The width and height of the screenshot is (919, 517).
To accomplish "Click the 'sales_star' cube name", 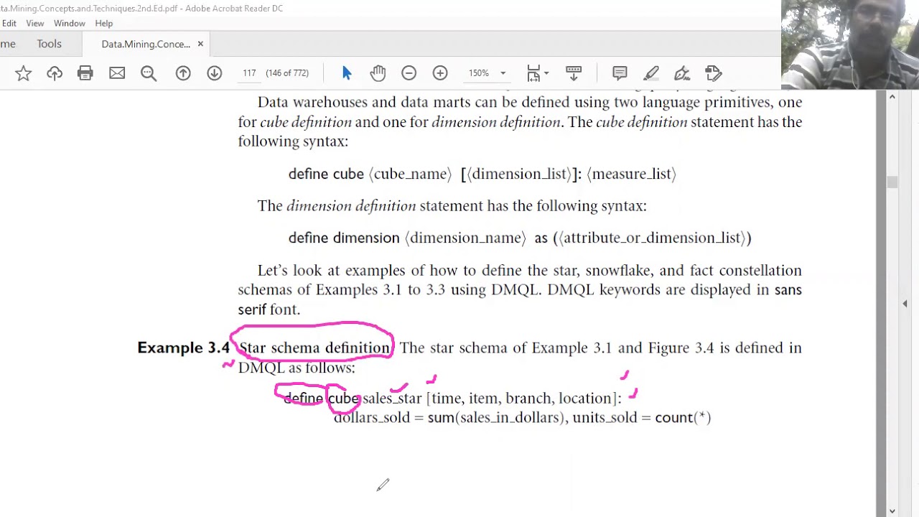I will [x=392, y=399].
